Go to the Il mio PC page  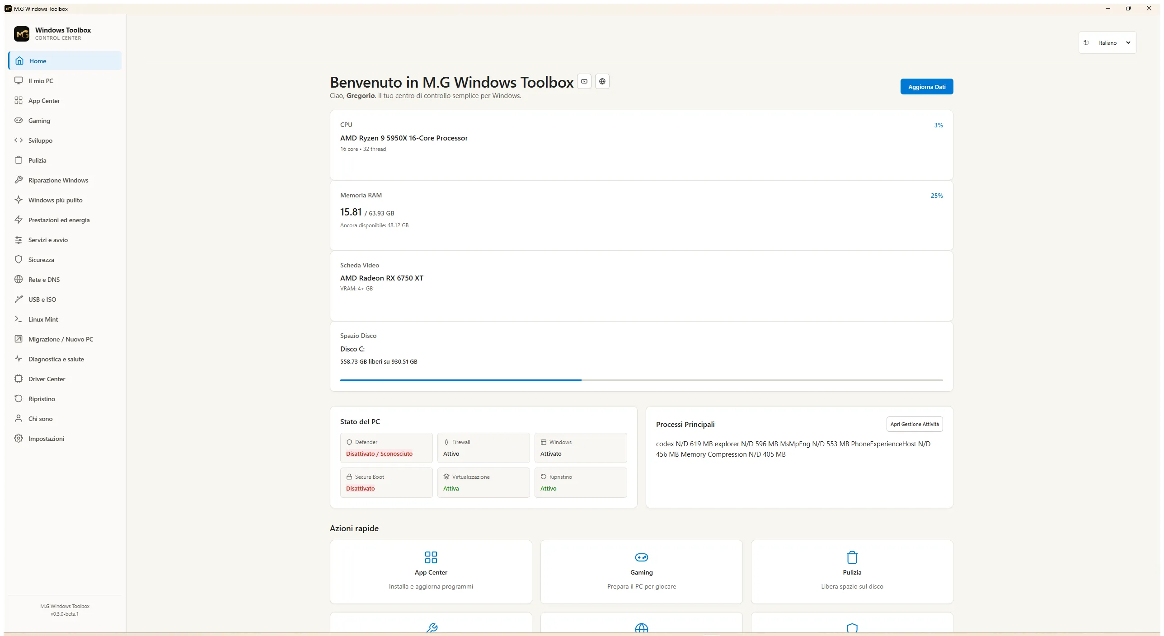pyautogui.click(x=65, y=80)
